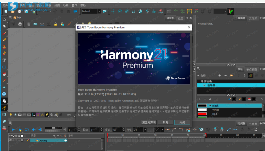Open camera view gear settings icon

[20, 24]
